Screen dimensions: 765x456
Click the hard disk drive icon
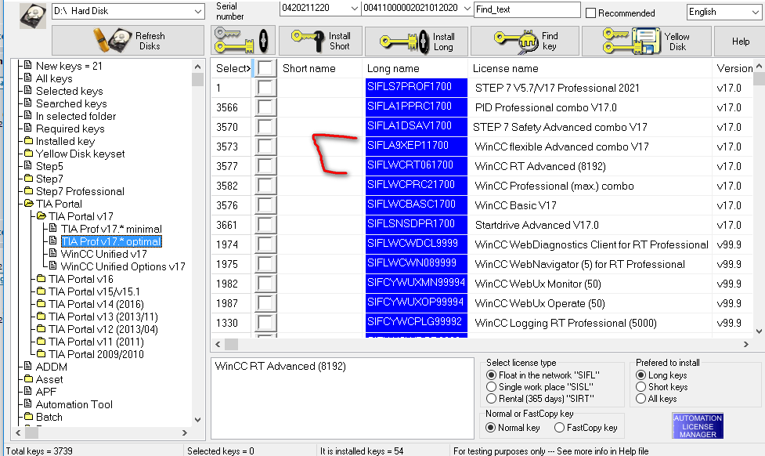click(33, 16)
